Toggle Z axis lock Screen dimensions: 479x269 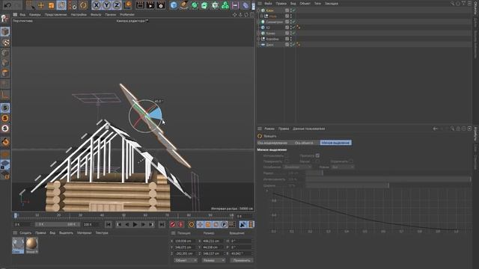[117, 5]
